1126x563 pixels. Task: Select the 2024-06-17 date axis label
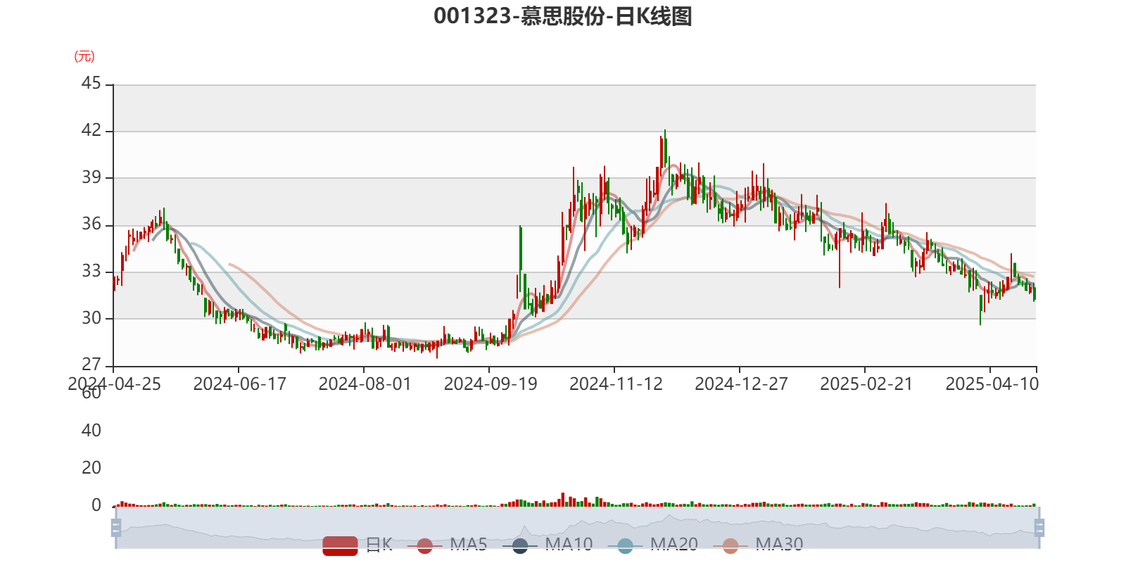click(x=239, y=384)
